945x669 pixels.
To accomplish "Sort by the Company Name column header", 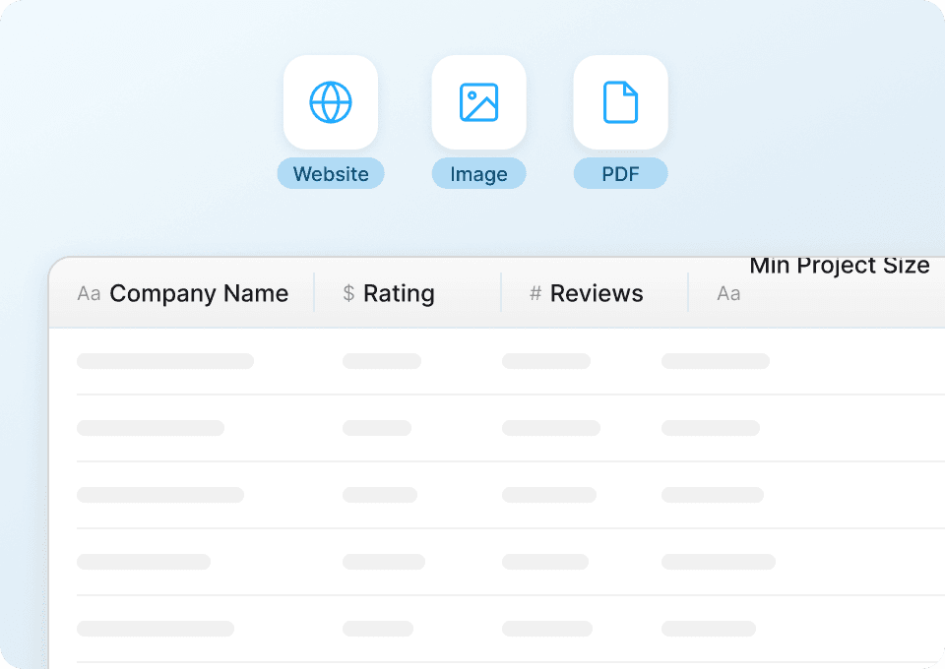I will click(x=199, y=294).
